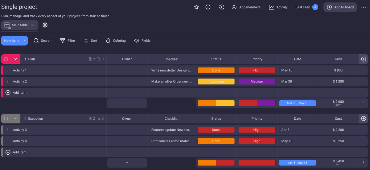This screenshot has height=170, width=370.
Task: Click the automation sync icon
Action: coord(221,7)
